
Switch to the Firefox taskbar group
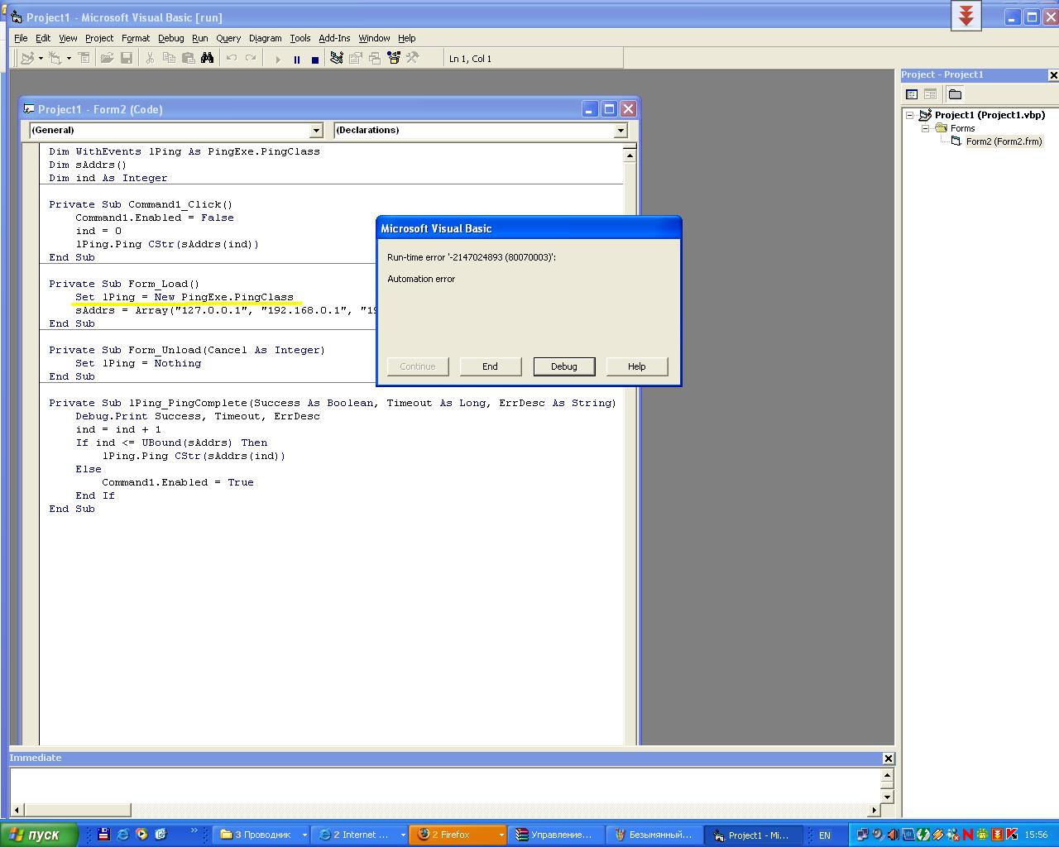coord(458,835)
